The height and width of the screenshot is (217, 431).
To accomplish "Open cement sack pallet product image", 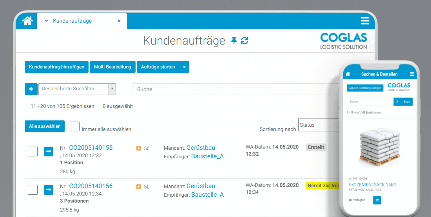I will [x=380, y=147].
